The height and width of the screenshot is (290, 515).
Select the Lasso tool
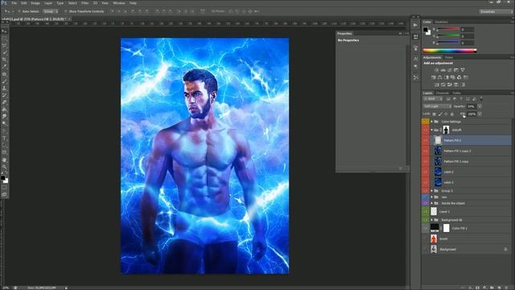(4, 45)
